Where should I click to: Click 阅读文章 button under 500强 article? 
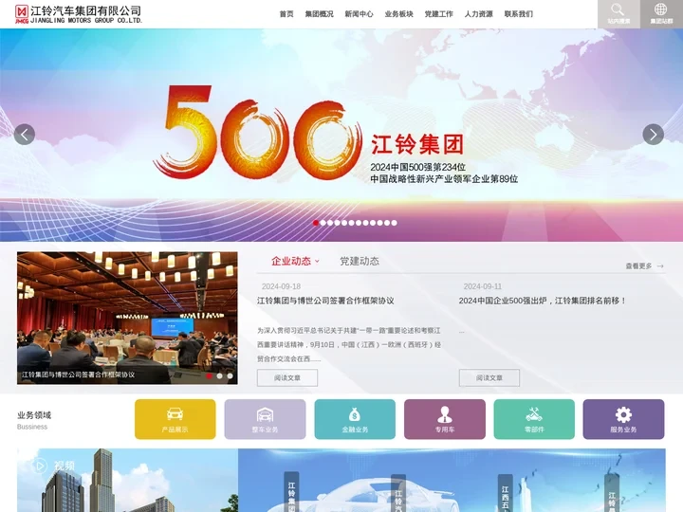click(x=489, y=378)
